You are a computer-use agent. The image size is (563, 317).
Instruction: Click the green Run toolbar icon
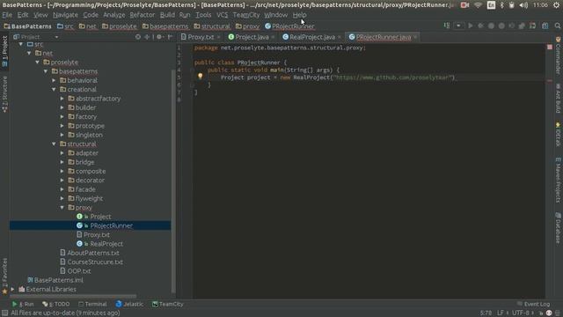click(x=471, y=26)
